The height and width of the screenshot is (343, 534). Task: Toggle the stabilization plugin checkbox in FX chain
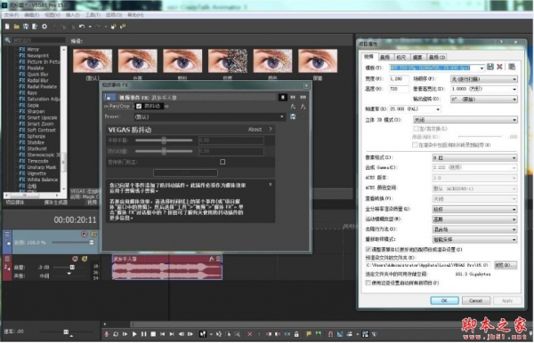(x=139, y=107)
